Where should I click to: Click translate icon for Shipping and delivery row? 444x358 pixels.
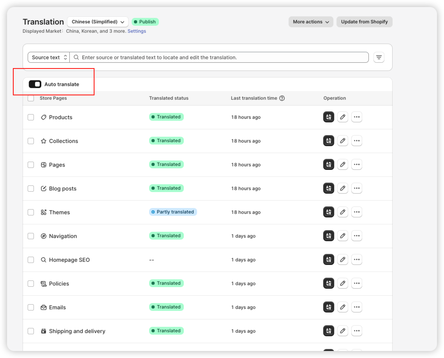point(328,331)
